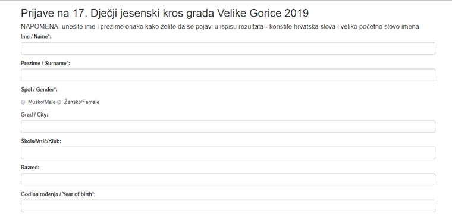Screen dimensions: 452x217
Task: Click the Prijave na 17. Dječji jesenski kros heading
Action: [x=165, y=13]
